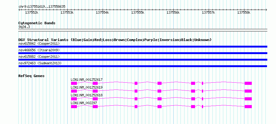Click the nsv615882 (Cooper2011) label
The image size is (276, 124).
click(x=39, y=57)
